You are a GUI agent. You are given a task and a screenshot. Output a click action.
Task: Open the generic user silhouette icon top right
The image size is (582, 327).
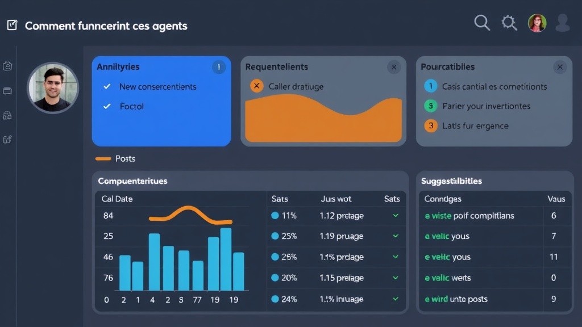[563, 23]
